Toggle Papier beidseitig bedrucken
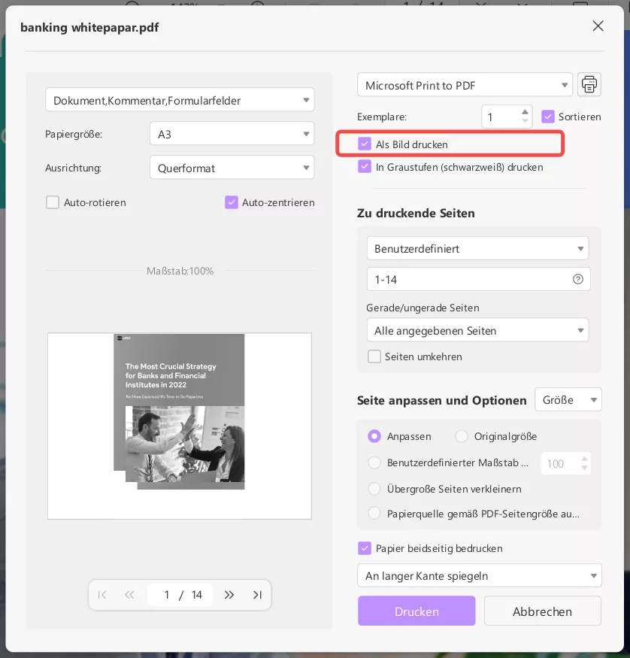630x658 pixels. click(x=365, y=548)
